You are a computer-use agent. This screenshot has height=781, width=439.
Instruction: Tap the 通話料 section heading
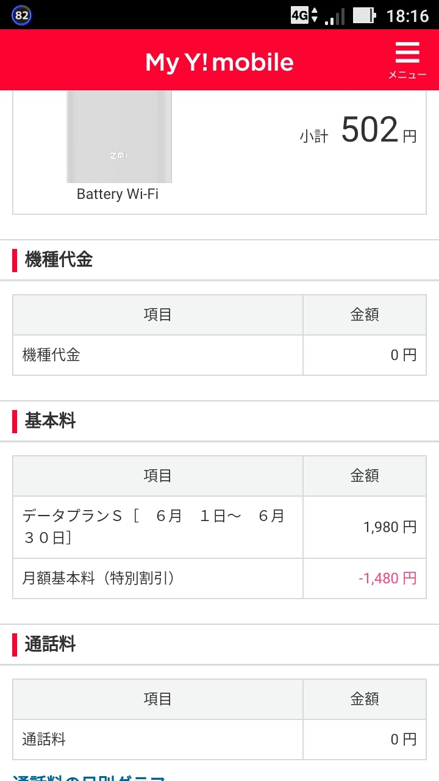[50, 644]
